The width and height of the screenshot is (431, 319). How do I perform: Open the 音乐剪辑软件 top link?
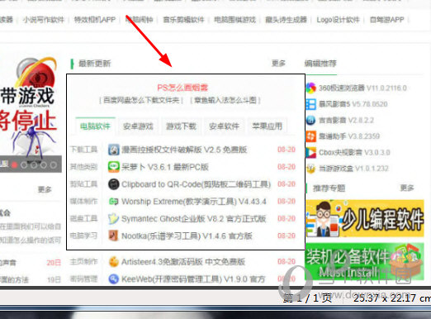click(x=183, y=20)
